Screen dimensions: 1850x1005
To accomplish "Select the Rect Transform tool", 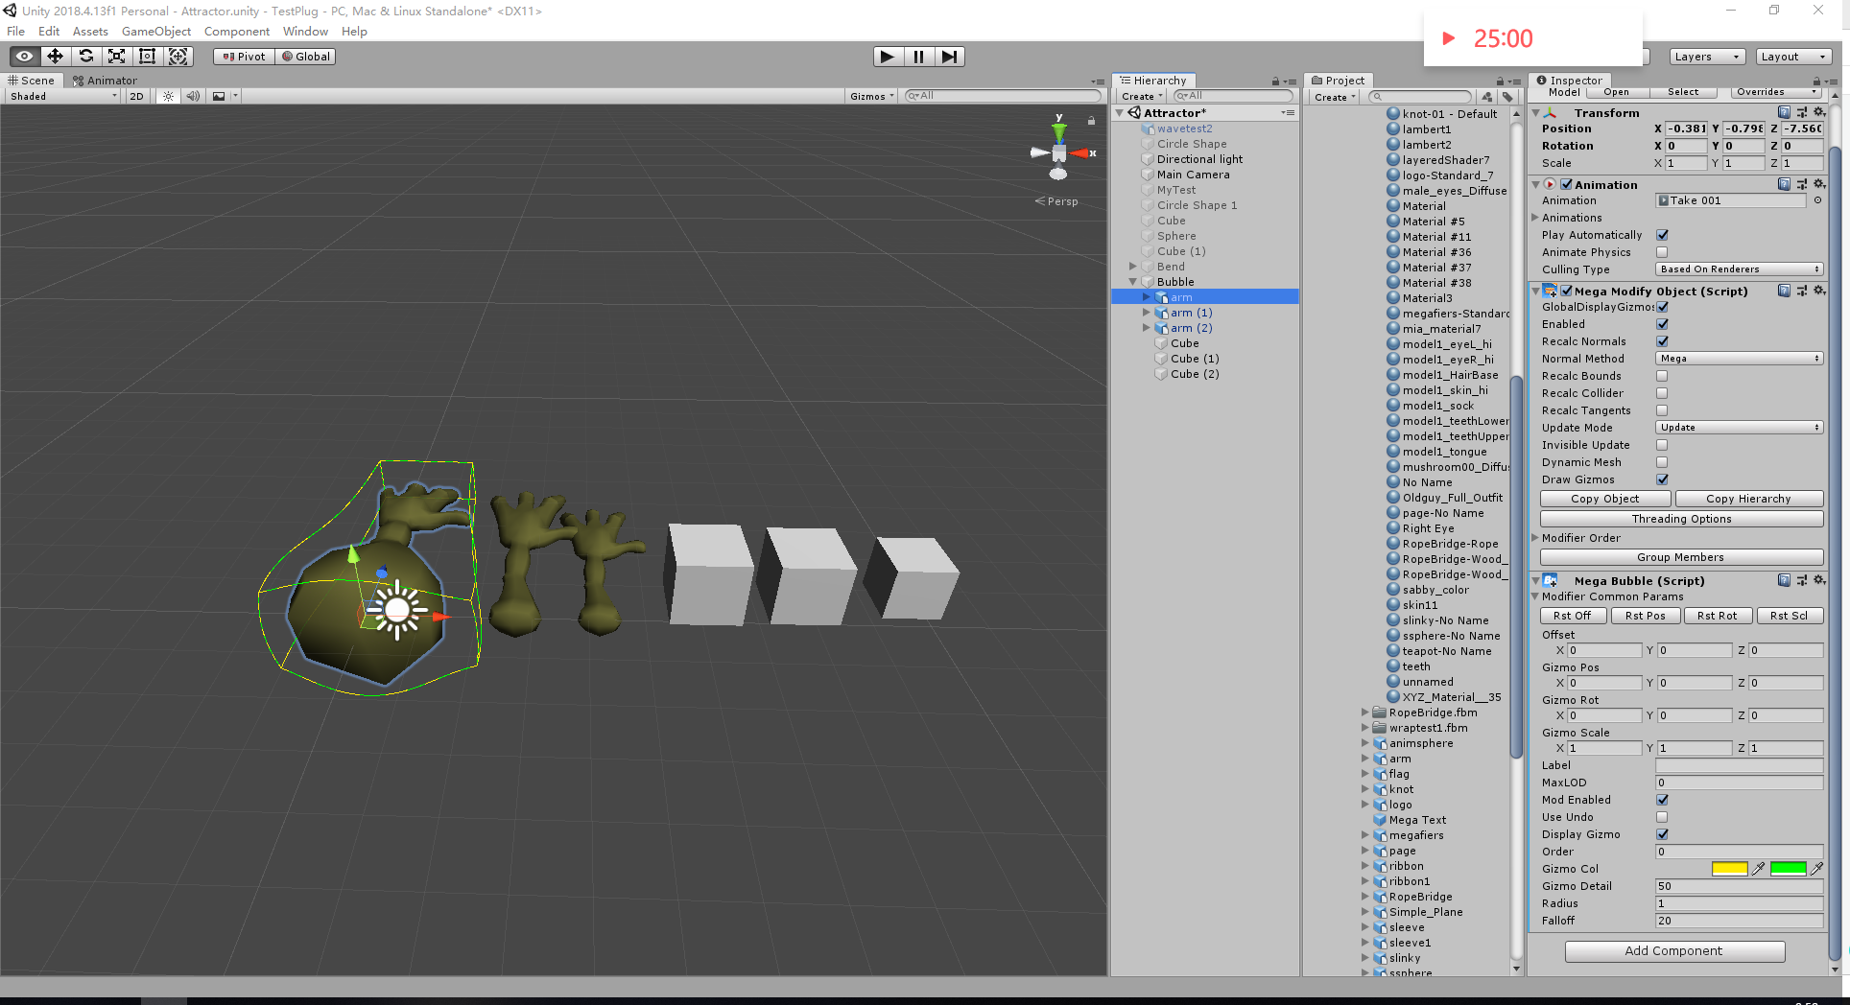I will pos(148,57).
